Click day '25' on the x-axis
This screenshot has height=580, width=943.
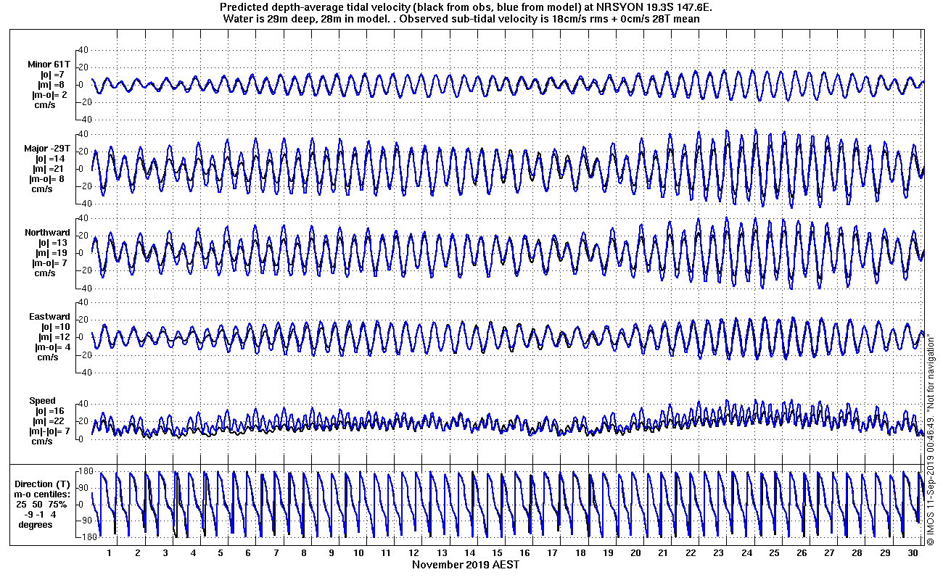coord(775,552)
